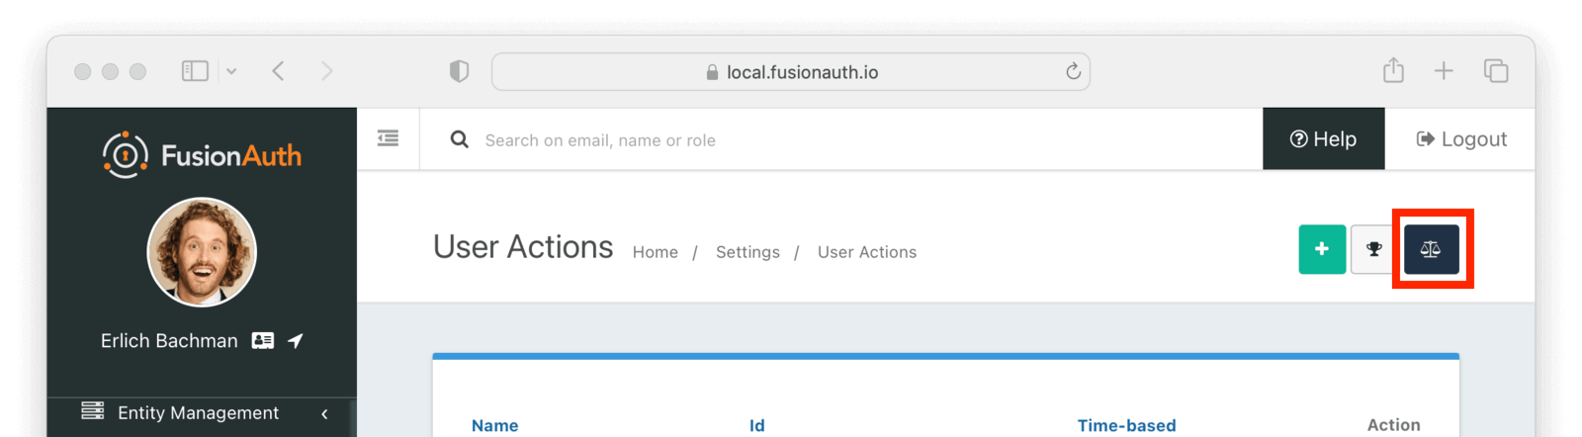The height and width of the screenshot is (437, 1582).
Task: Click the trophy icon button
Action: click(1373, 249)
